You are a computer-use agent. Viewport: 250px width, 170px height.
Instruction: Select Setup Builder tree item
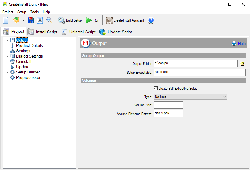click(28, 72)
